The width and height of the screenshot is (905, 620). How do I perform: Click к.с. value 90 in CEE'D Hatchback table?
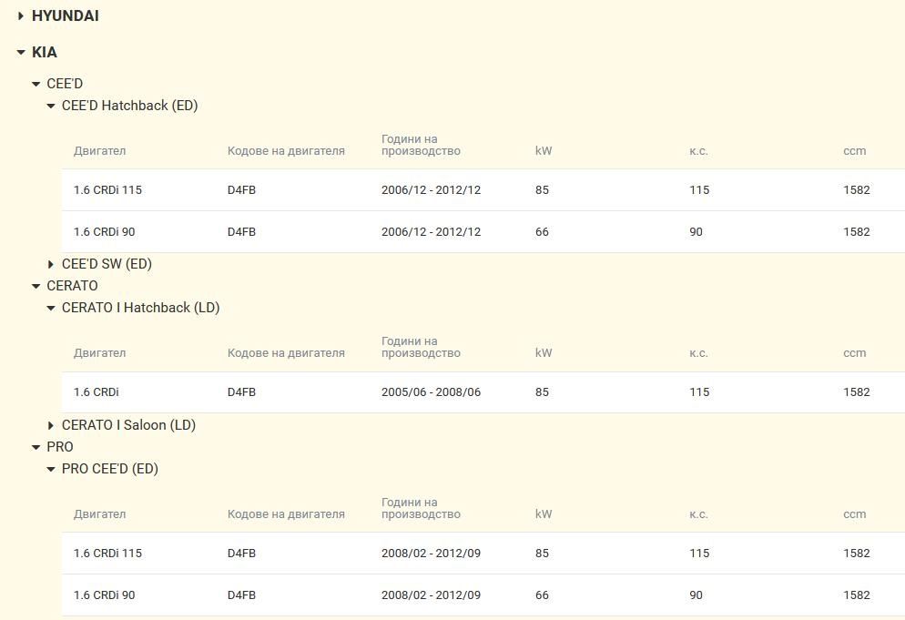click(697, 232)
